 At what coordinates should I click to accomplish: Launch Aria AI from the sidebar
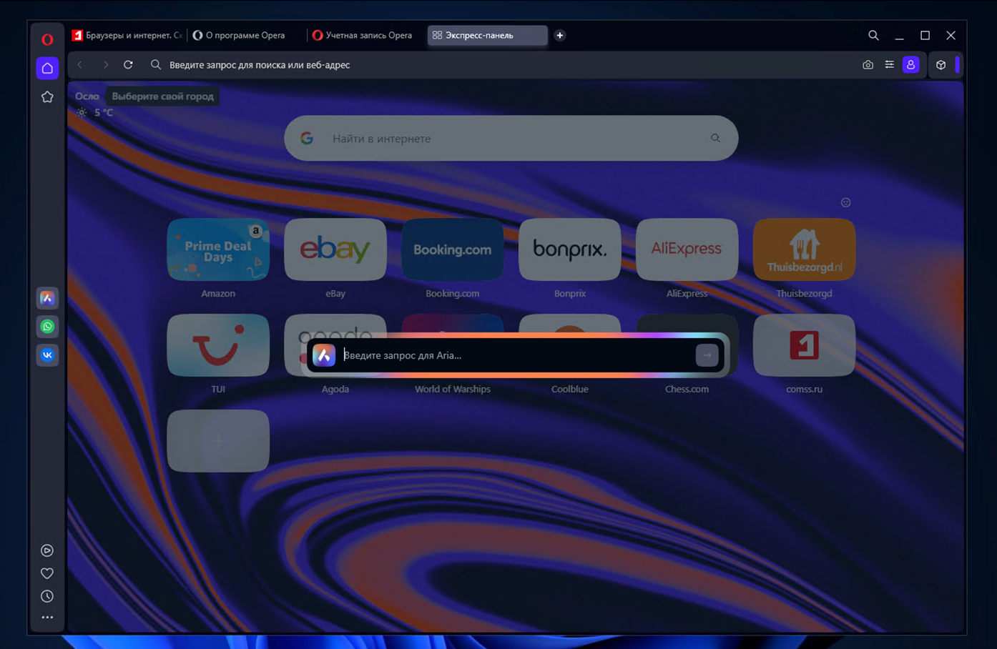47,298
